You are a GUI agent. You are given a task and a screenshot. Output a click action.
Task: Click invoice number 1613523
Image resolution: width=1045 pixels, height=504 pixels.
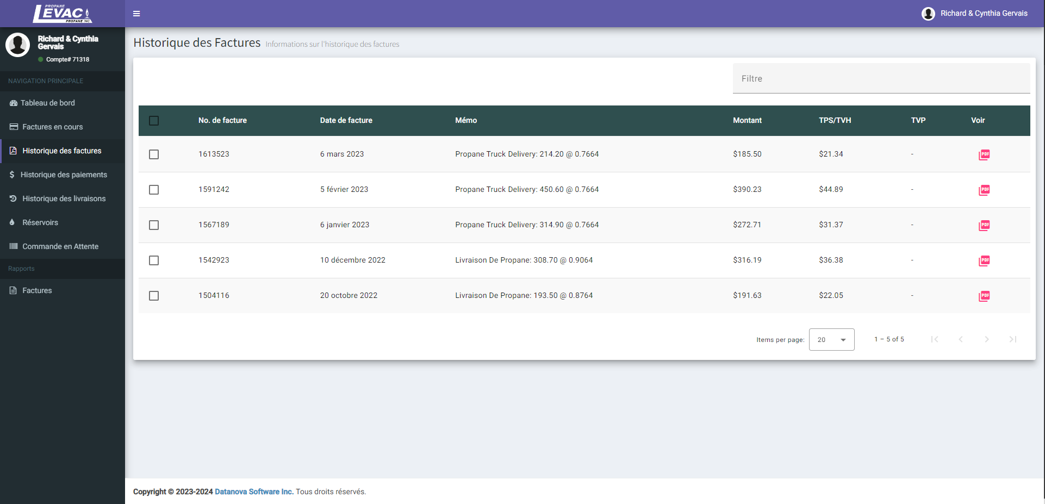[x=214, y=154]
